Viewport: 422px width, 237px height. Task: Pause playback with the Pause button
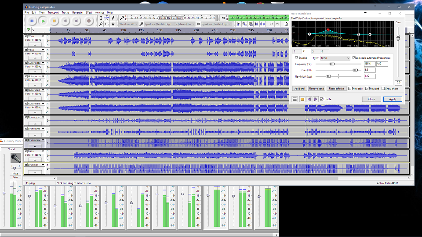click(32, 21)
